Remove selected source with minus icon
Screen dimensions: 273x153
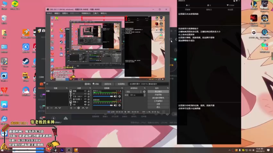click(75, 108)
